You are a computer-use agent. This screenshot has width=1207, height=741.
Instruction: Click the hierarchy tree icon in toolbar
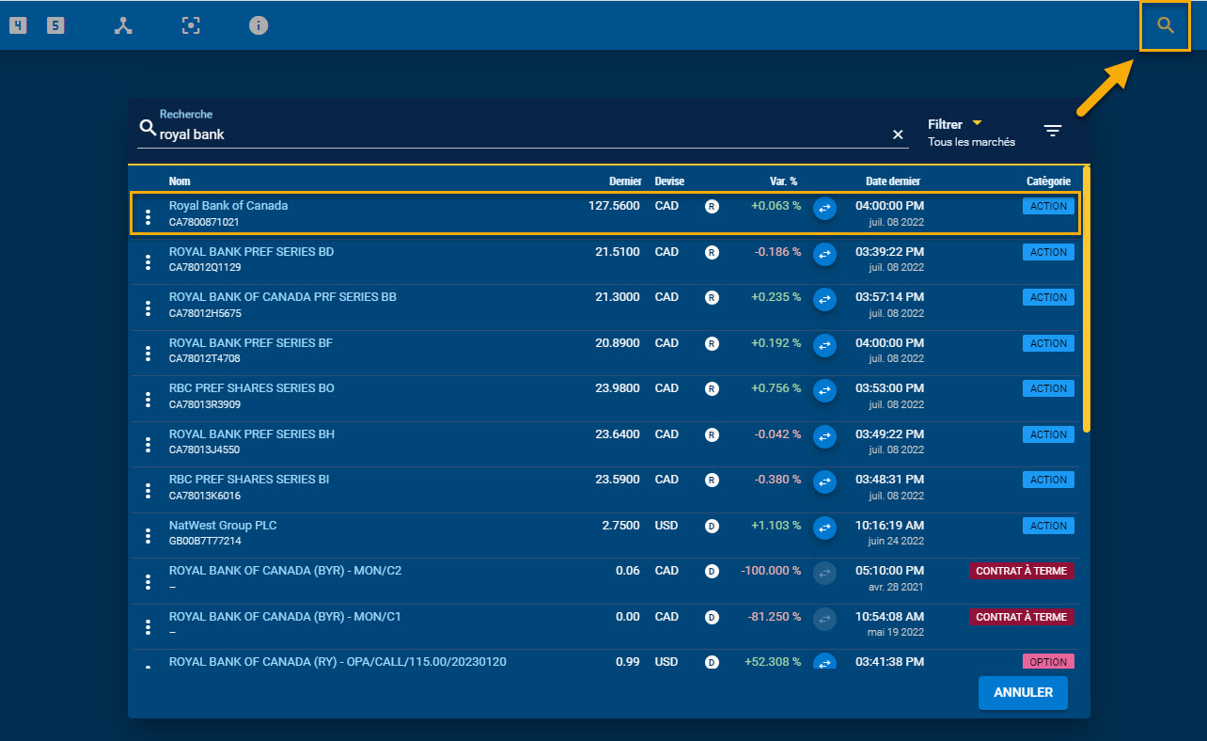[x=123, y=25]
